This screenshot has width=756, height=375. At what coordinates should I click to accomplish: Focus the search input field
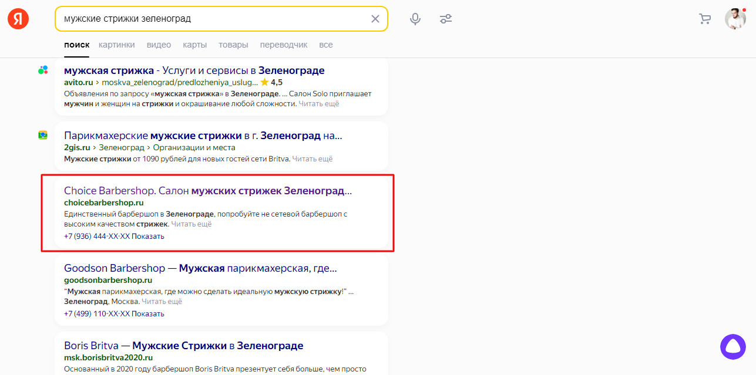214,19
